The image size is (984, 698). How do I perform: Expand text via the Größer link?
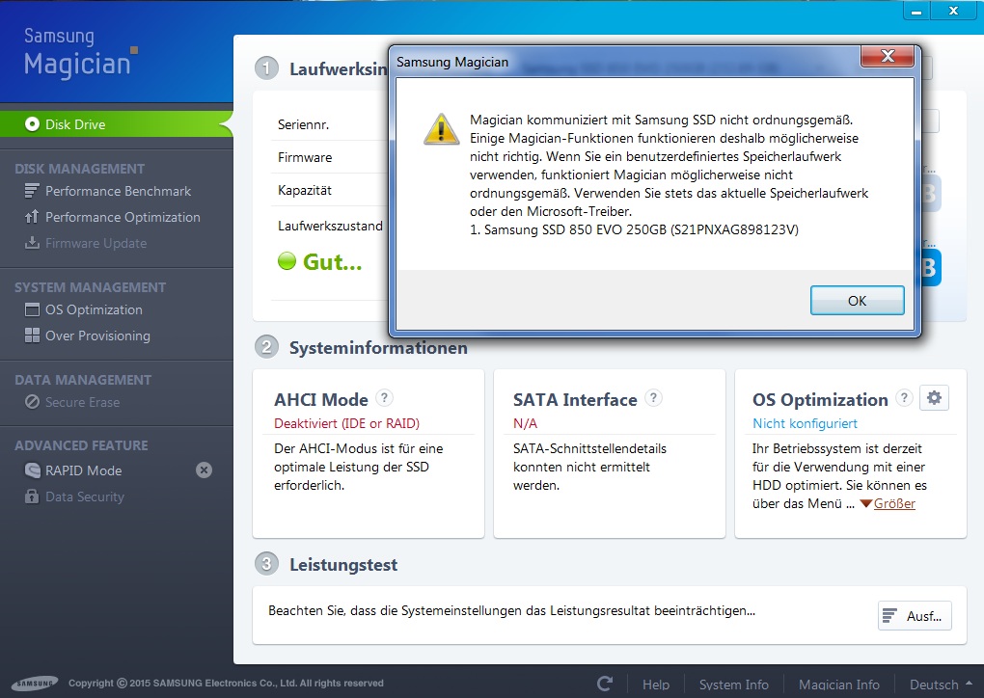[x=894, y=503]
